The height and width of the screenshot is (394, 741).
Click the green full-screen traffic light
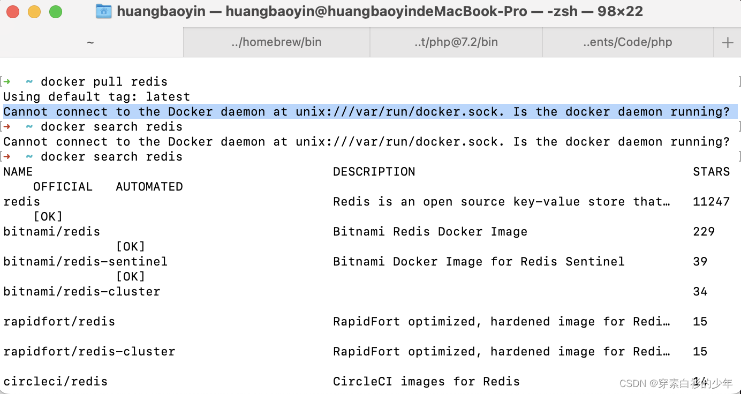(55, 10)
